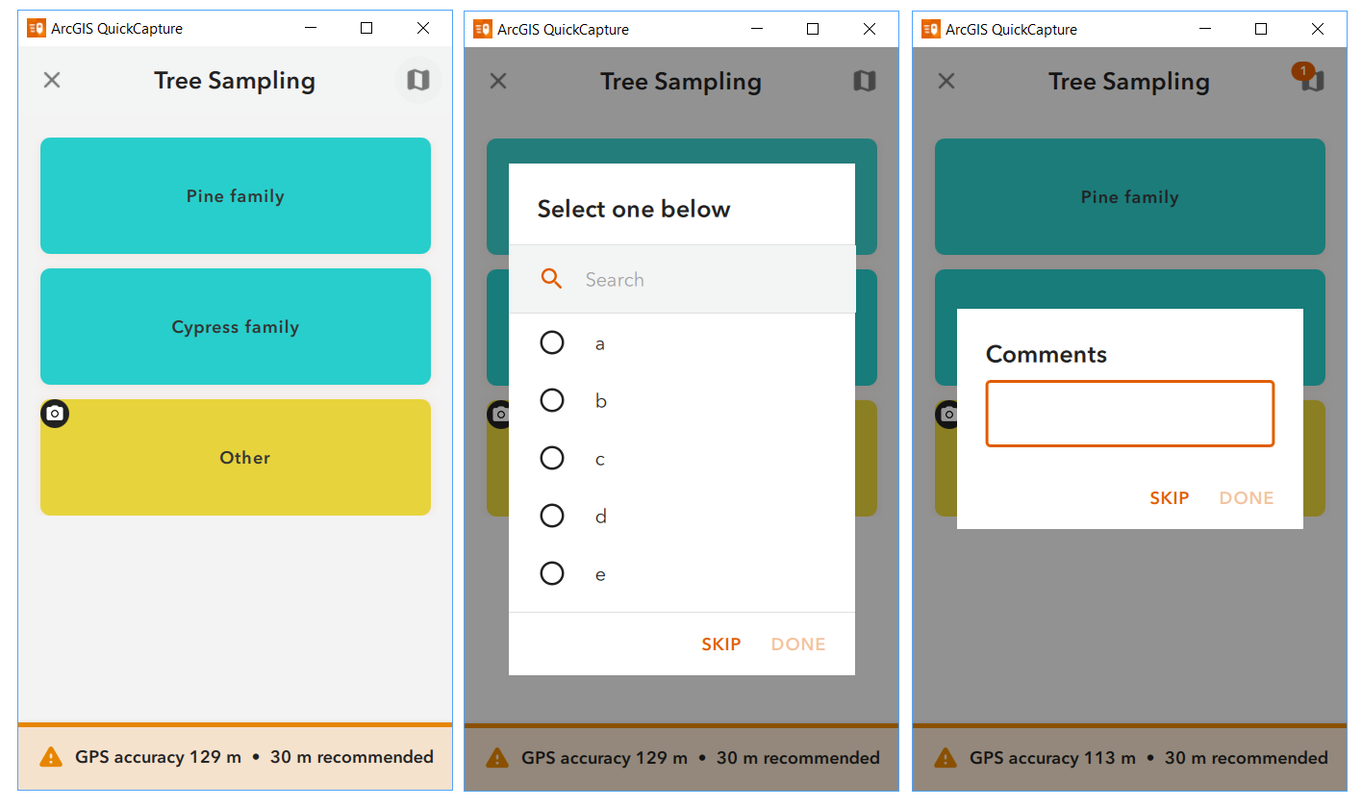Screen dimensions: 1362x808
Task: Select radio option a
Action: (x=552, y=342)
